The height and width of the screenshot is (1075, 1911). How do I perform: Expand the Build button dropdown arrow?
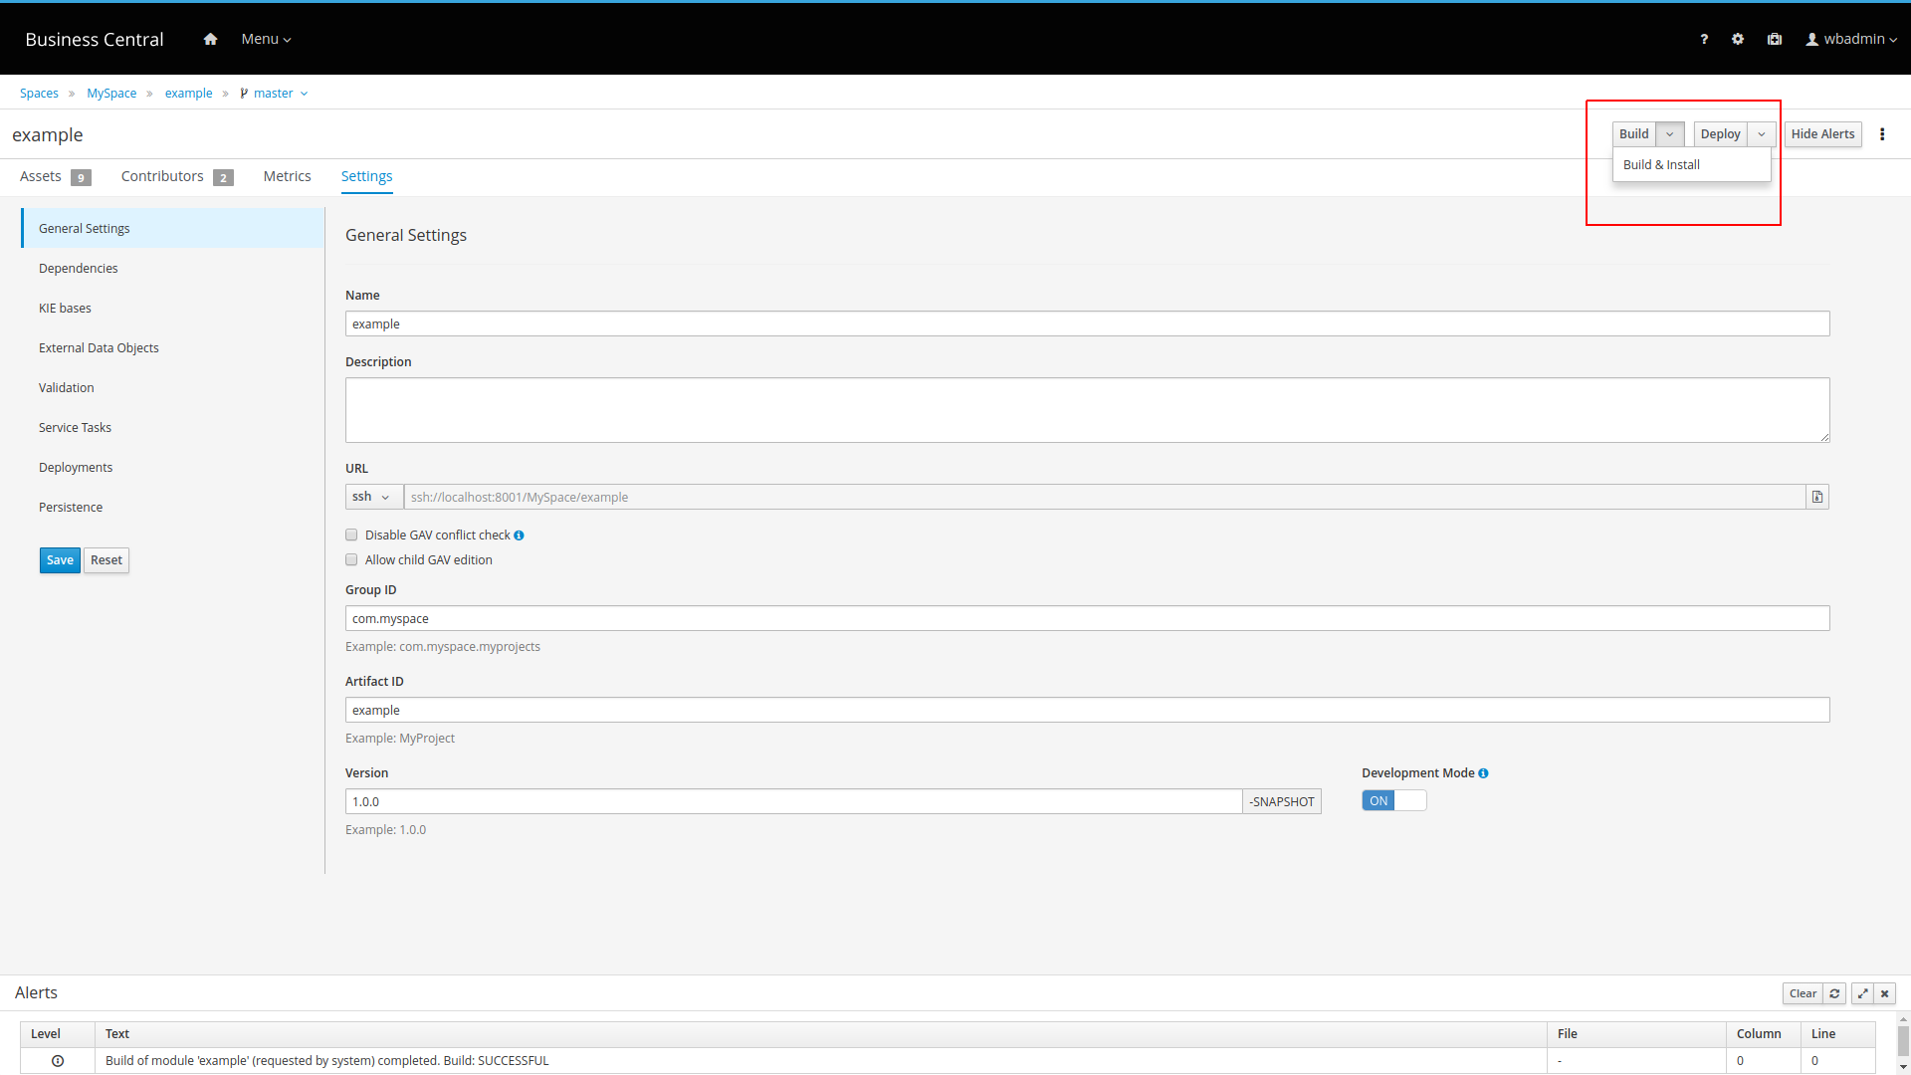pos(1669,132)
